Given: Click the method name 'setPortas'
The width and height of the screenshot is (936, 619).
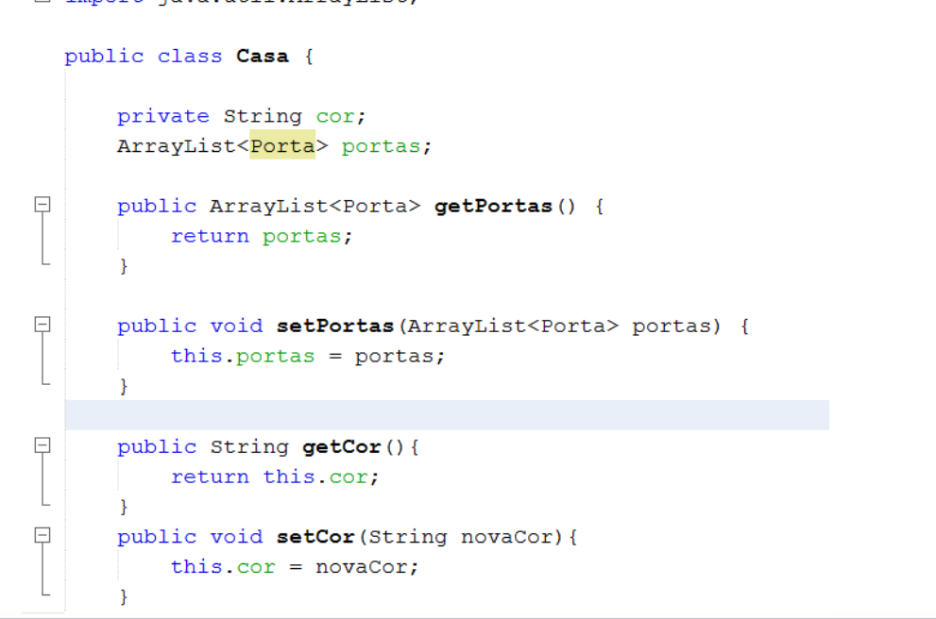Looking at the screenshot, I should pos(335,326).
